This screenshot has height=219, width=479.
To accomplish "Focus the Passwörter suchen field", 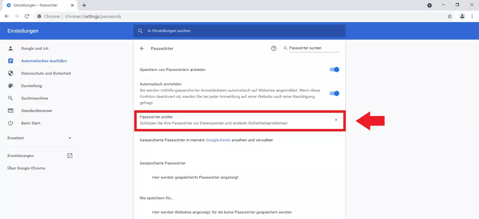I will [314, 48].
